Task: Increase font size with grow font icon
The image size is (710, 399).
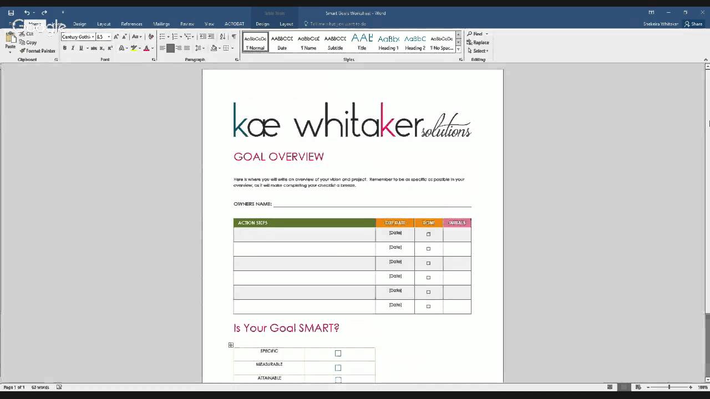Action: pyautogui.click(x=116, y=37)
